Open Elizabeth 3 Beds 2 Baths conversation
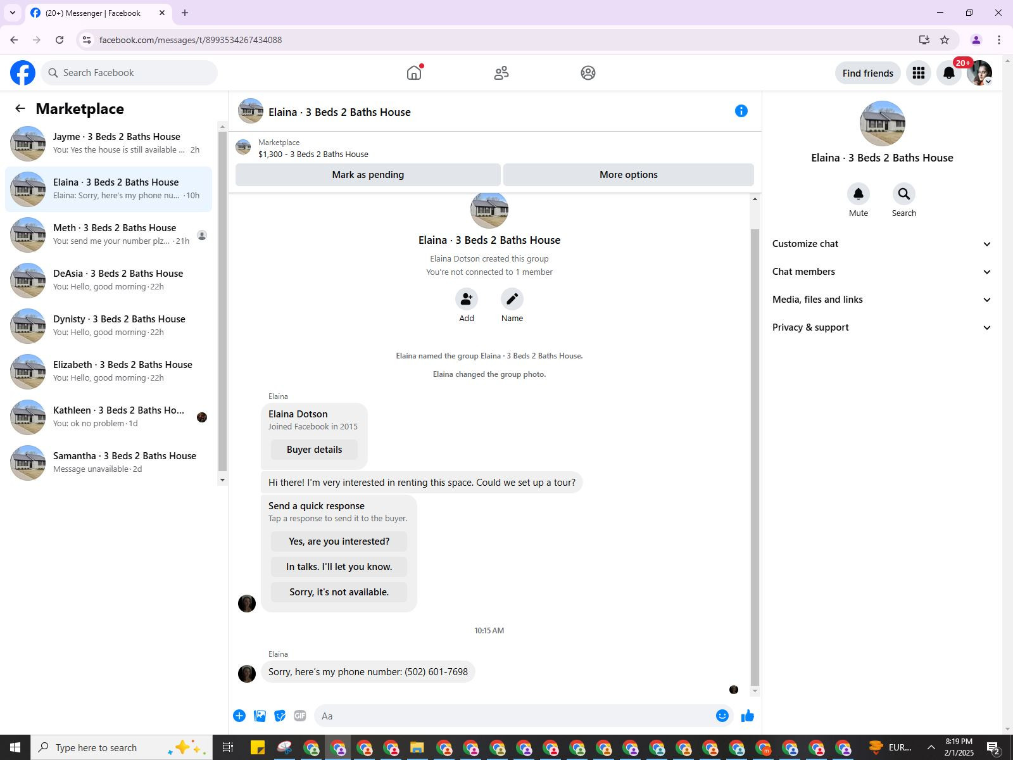Screen dimensions: 1013x760 109,372
